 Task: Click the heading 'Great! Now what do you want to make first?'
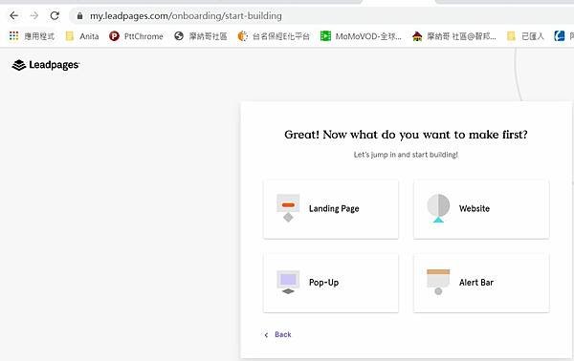pos(406,135)
